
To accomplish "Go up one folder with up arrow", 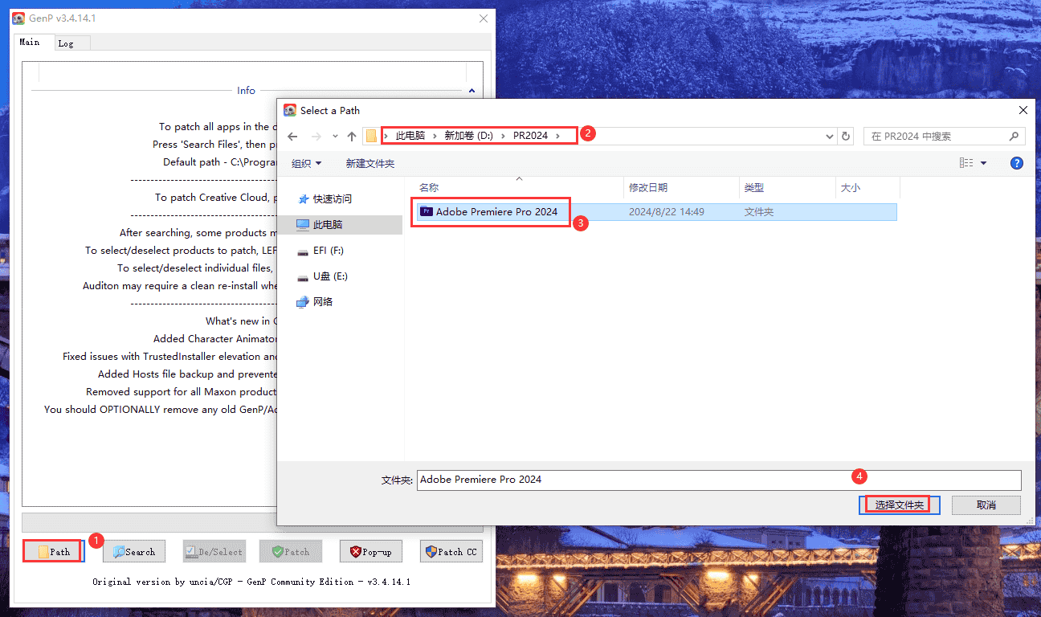I will [352, 137].
